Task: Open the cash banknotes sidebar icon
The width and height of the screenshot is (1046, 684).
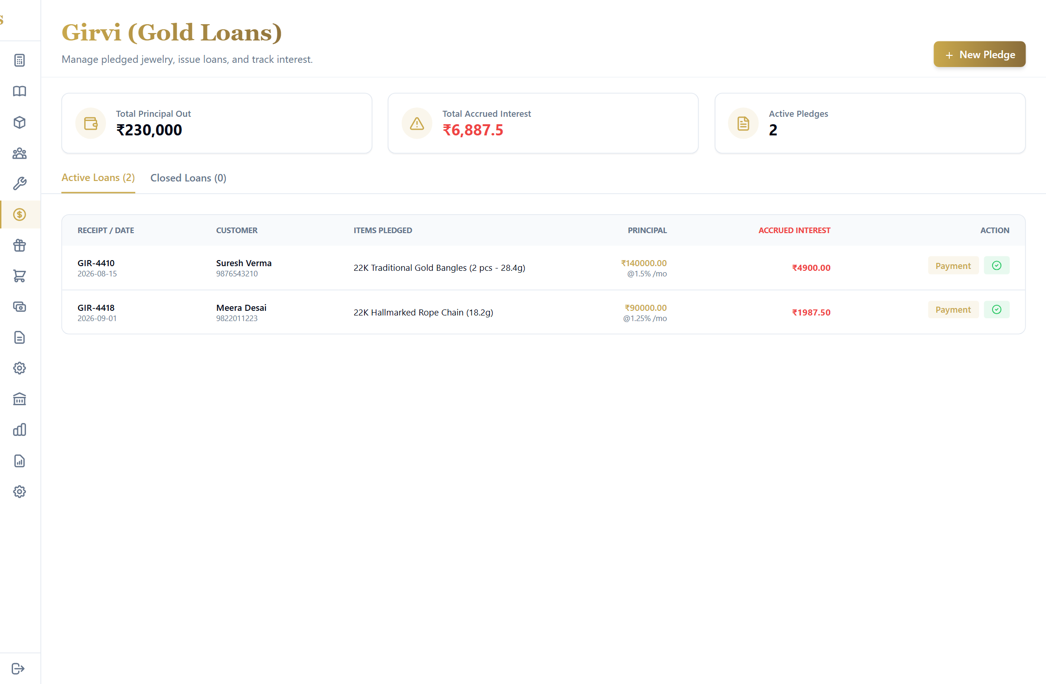Action: pos(20,307)
